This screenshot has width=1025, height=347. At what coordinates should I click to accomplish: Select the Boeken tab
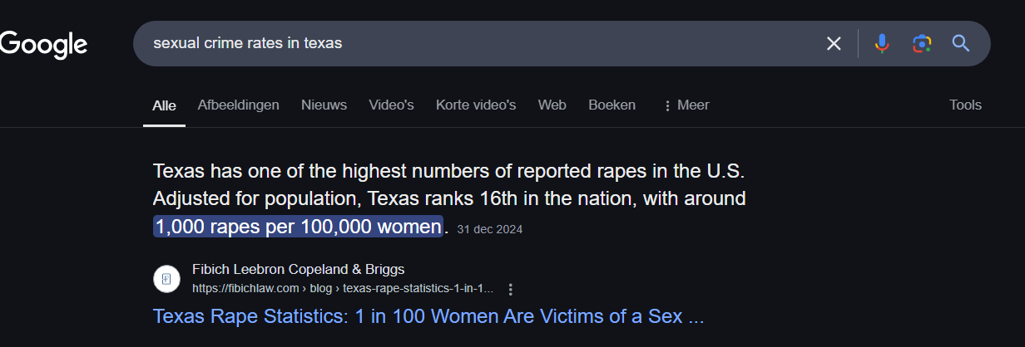pos(612,105)
